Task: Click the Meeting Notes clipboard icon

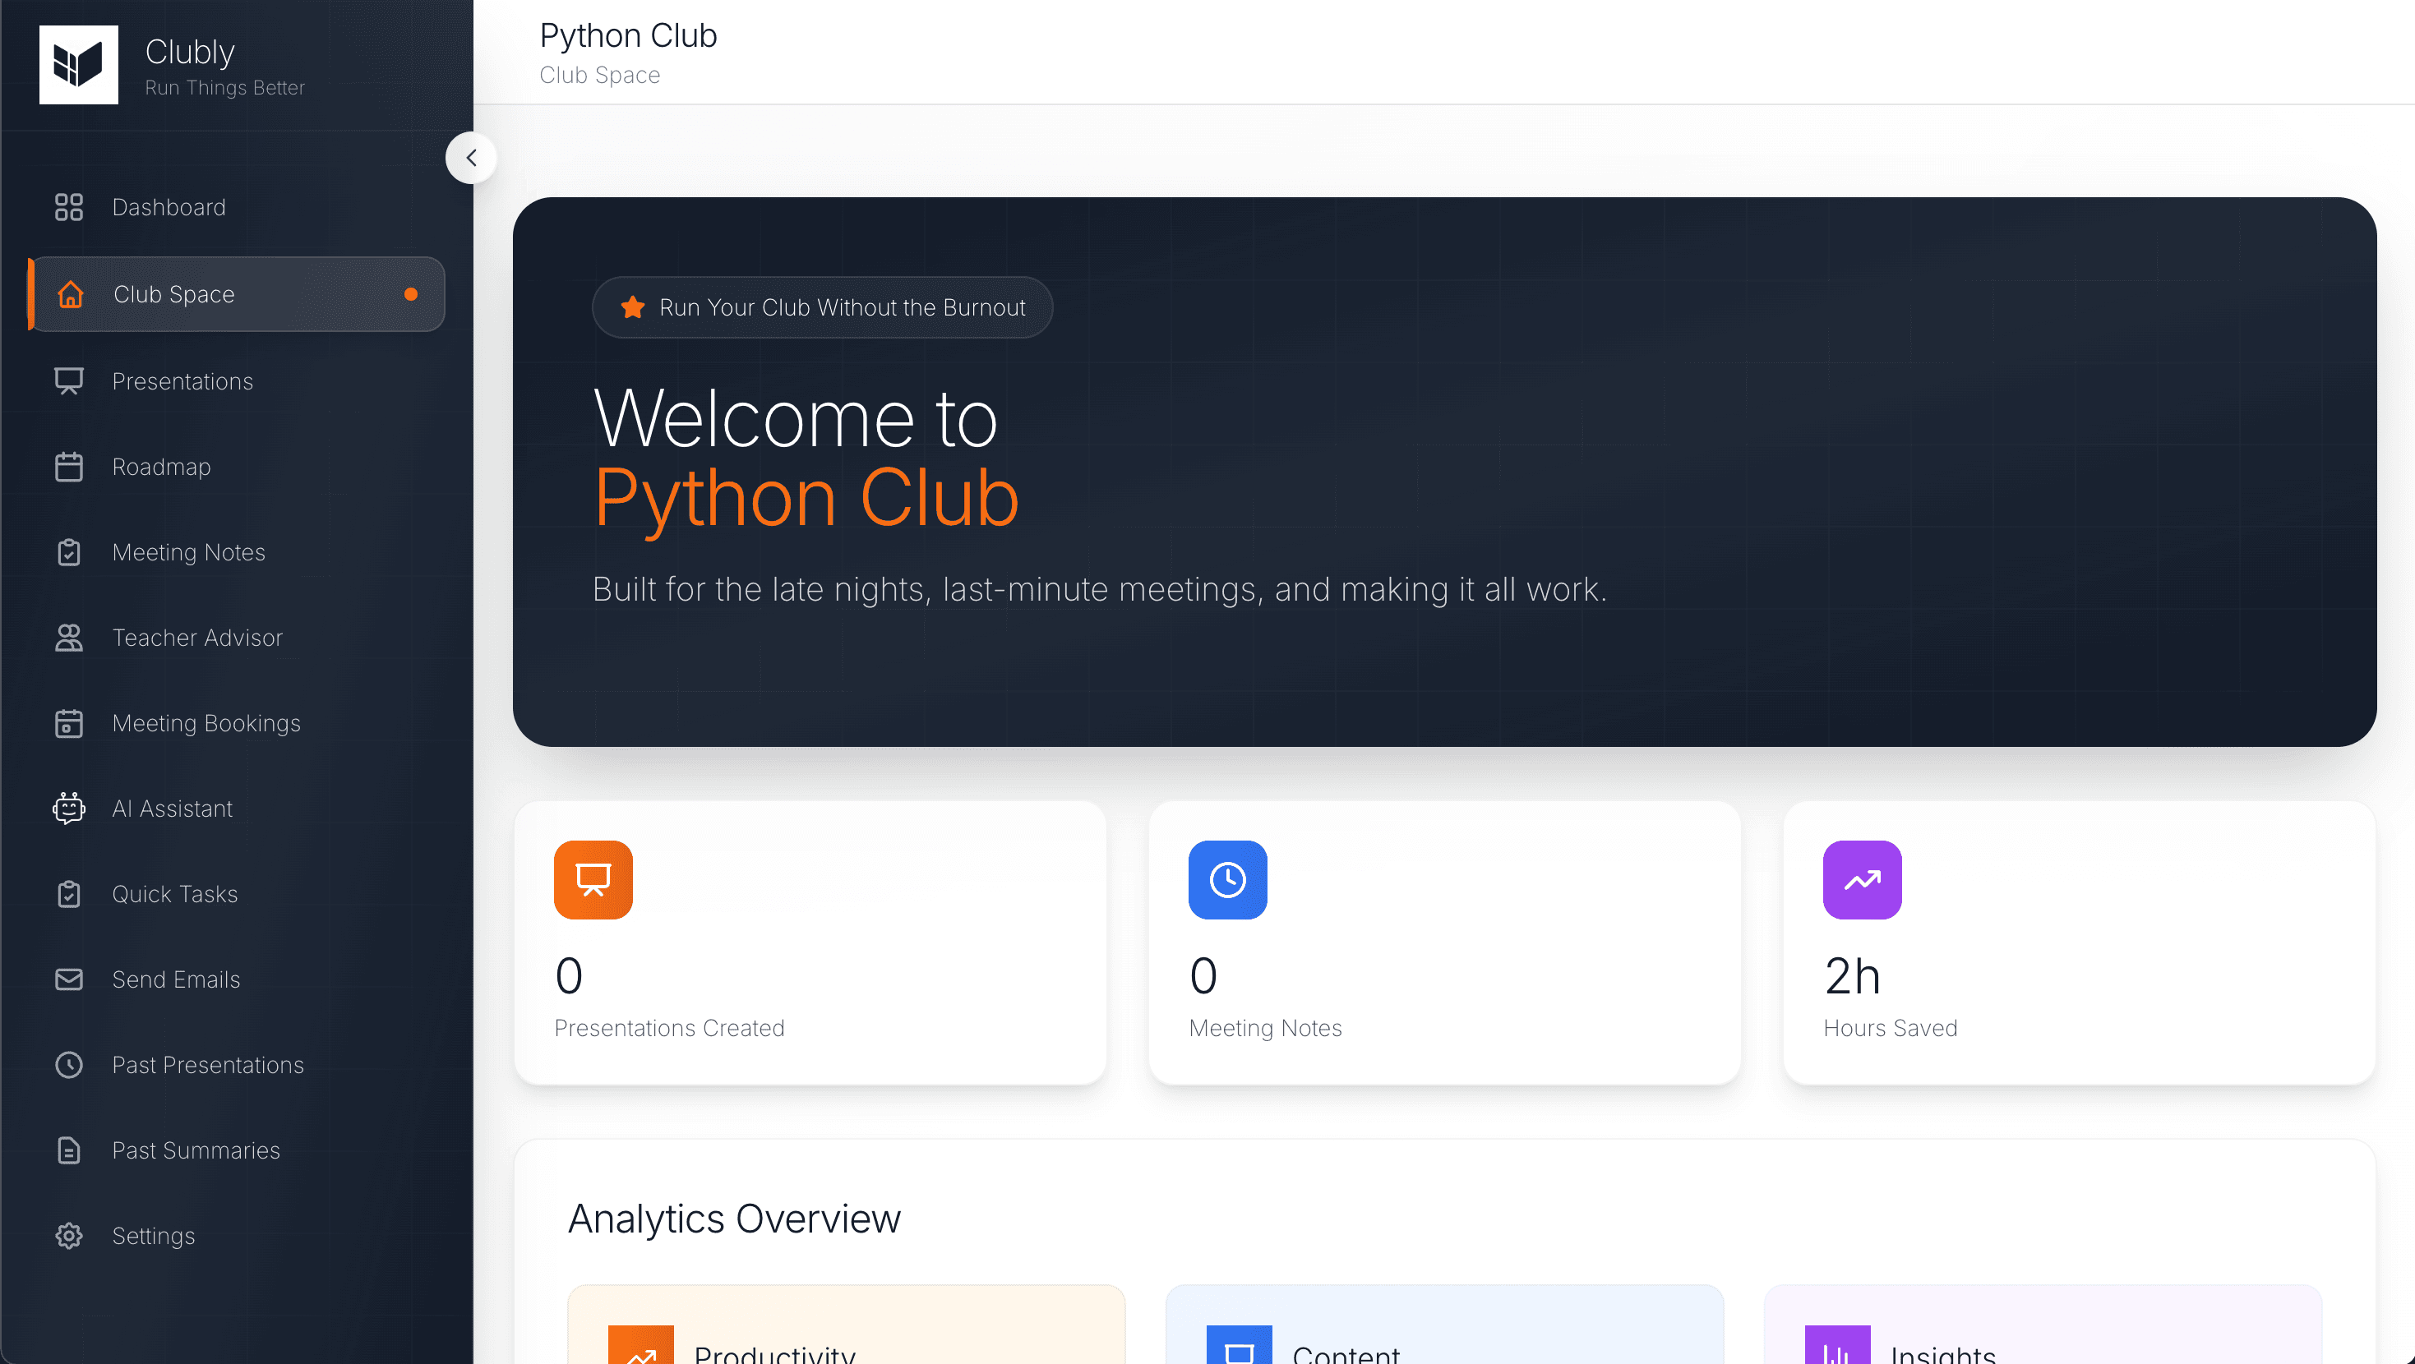Action: tap(68, 552)
